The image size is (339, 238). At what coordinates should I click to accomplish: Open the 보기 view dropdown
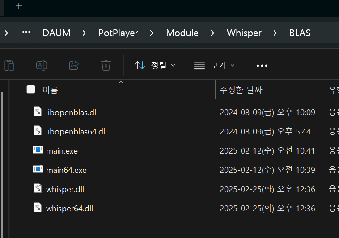pos(214,65)
